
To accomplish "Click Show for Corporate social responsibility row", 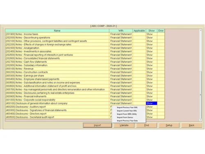I will [151, 100].
